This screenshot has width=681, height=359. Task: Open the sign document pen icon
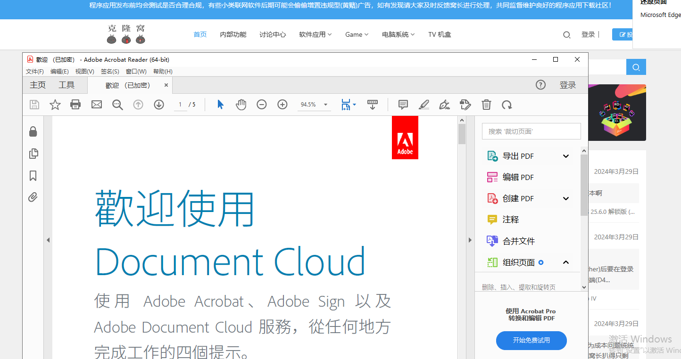(x=445, y=105)
